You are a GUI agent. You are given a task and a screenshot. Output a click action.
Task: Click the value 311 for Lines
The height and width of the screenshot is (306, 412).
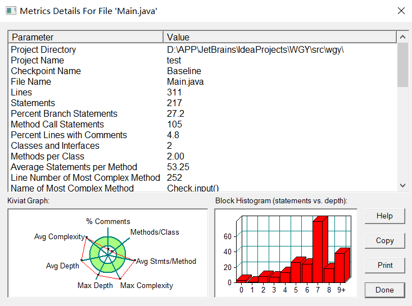(x=174, y=93)
